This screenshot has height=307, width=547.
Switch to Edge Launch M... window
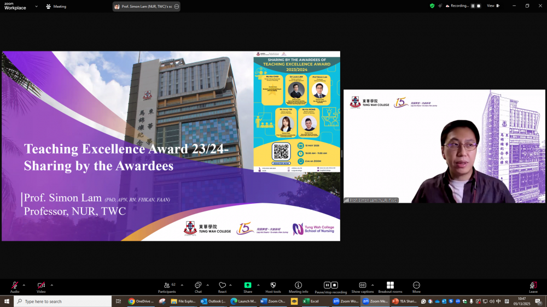coord(243,301)
